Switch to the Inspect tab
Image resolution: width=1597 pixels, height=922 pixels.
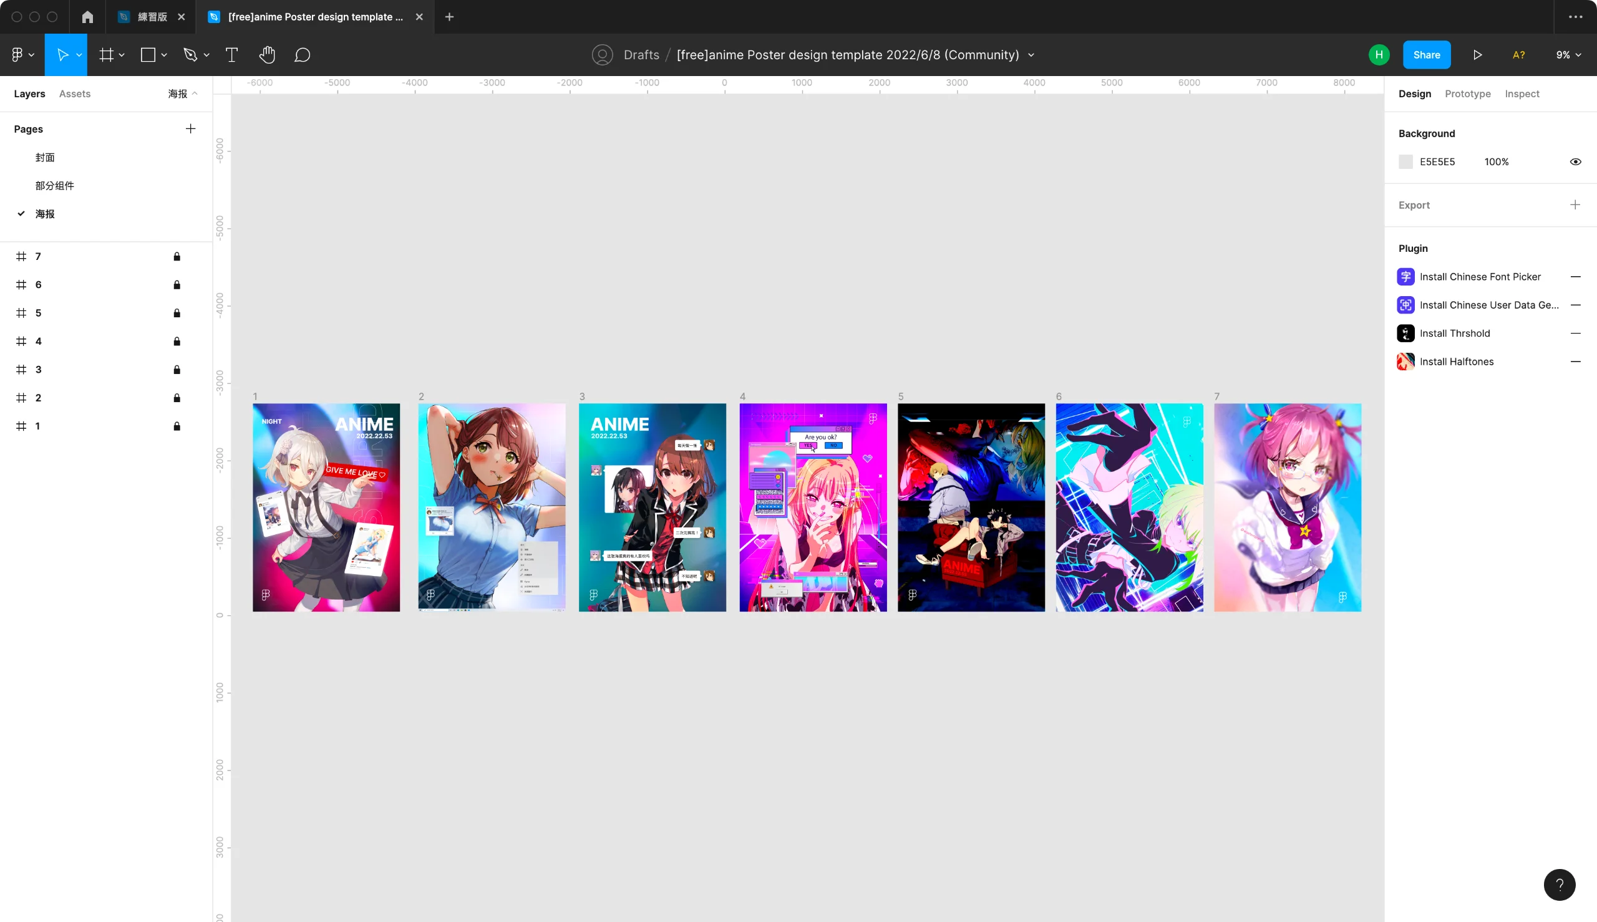coord(1522,94)
